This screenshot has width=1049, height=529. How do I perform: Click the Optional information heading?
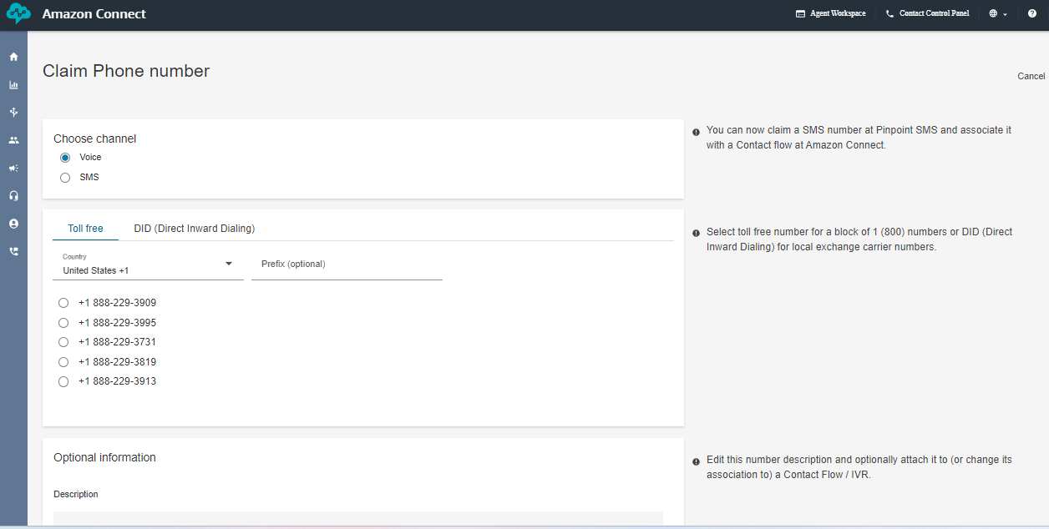click(x=104, y=457)
